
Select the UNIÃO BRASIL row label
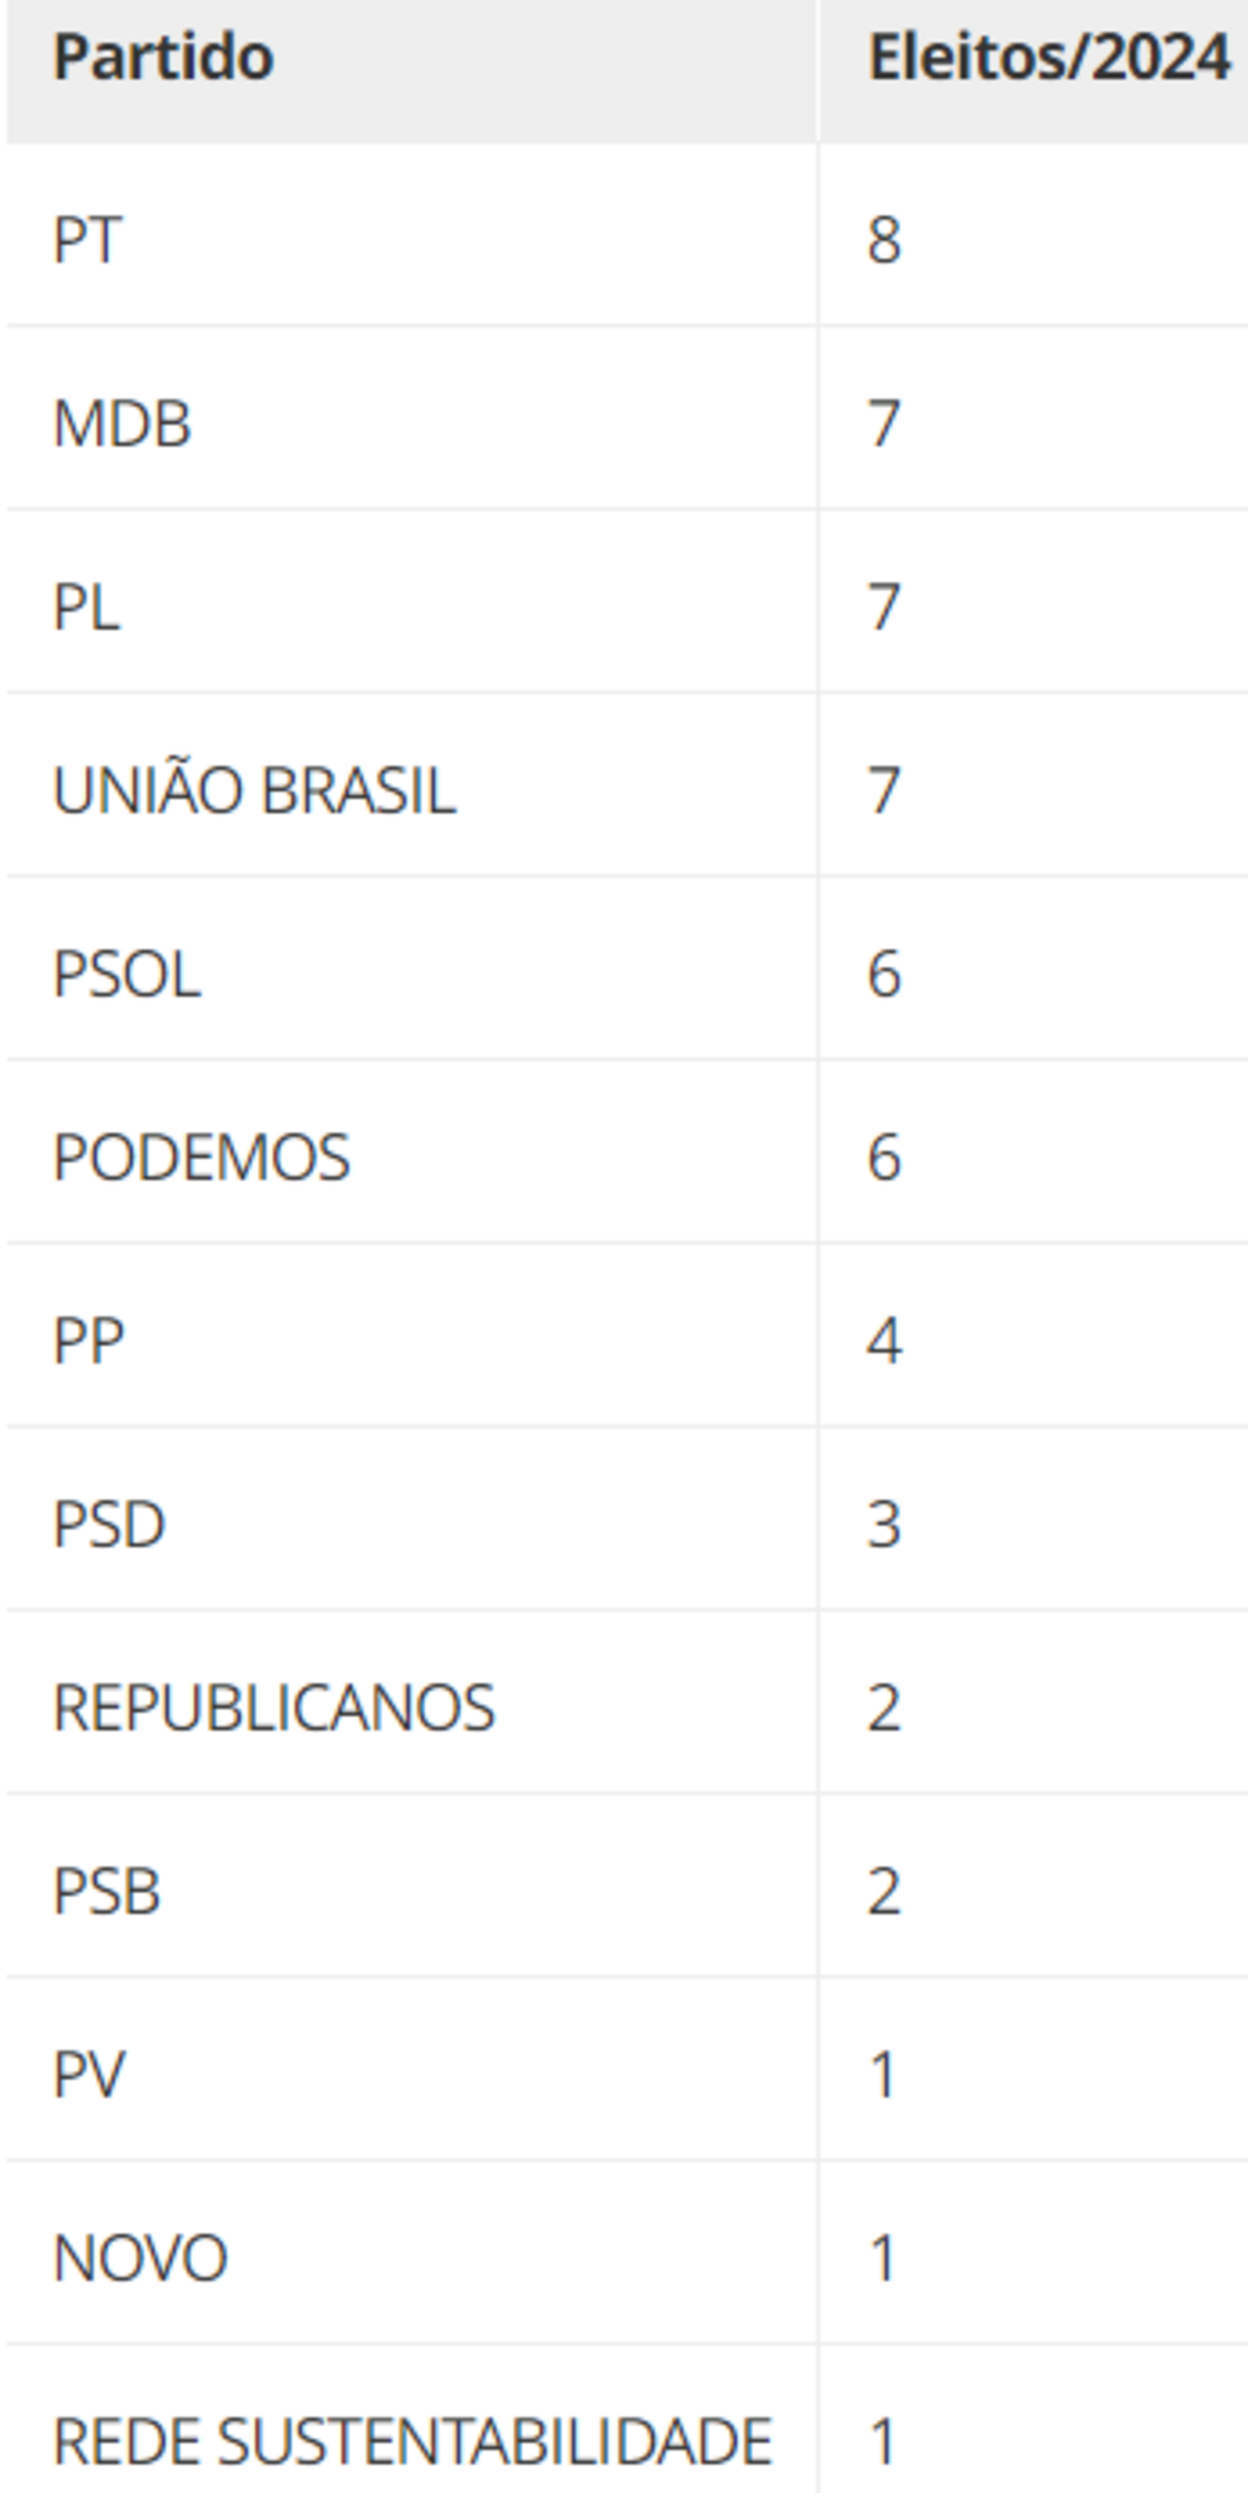click(x=254, y=791)
